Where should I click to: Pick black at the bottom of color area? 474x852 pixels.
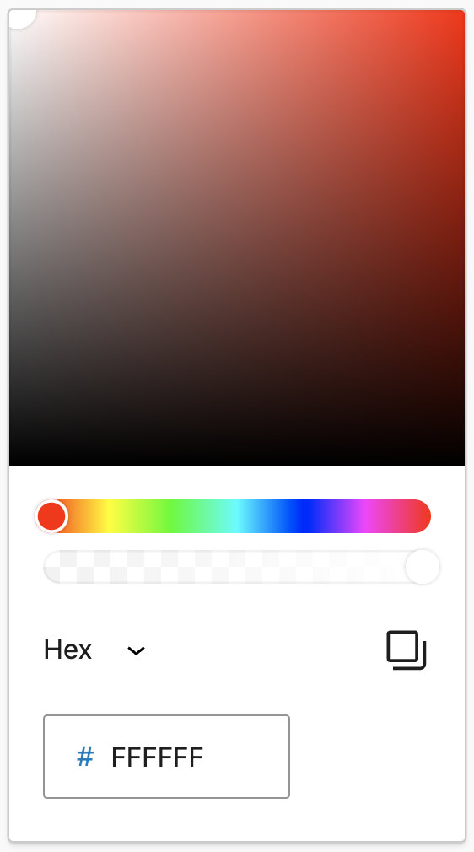coord(237,461)
